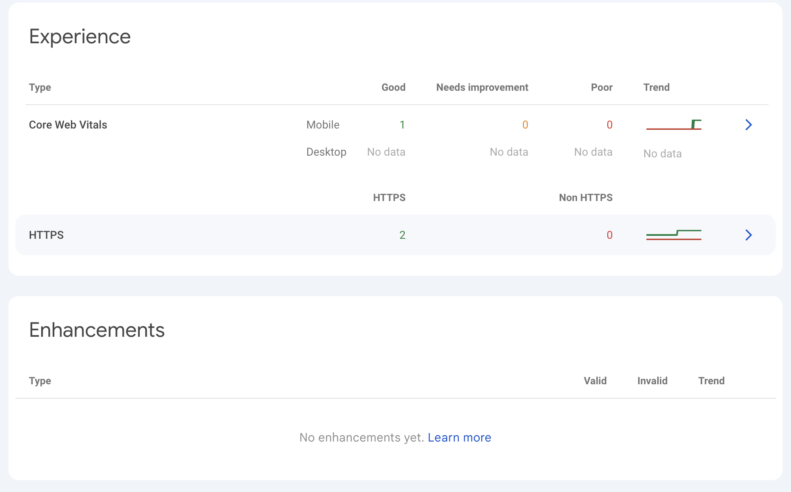
Task: Open Core Web Vitals report via chevron arrow
Action: coord(749,125)
